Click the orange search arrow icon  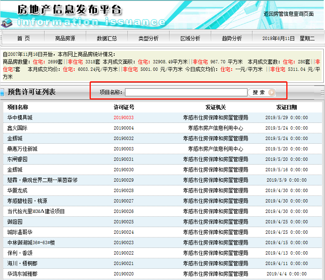(271, 92)
